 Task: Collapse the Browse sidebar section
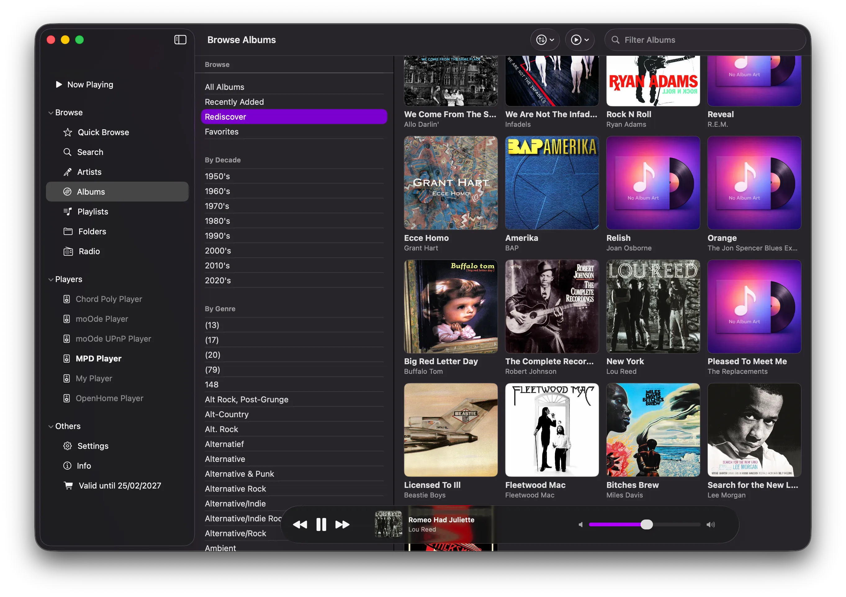51,113
